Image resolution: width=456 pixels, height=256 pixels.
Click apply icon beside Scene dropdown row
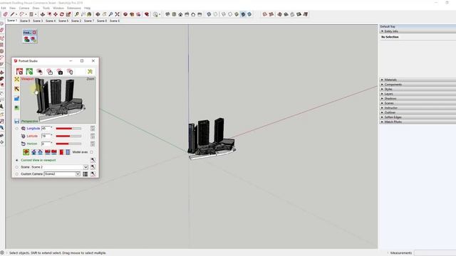(x=93, y=167)
